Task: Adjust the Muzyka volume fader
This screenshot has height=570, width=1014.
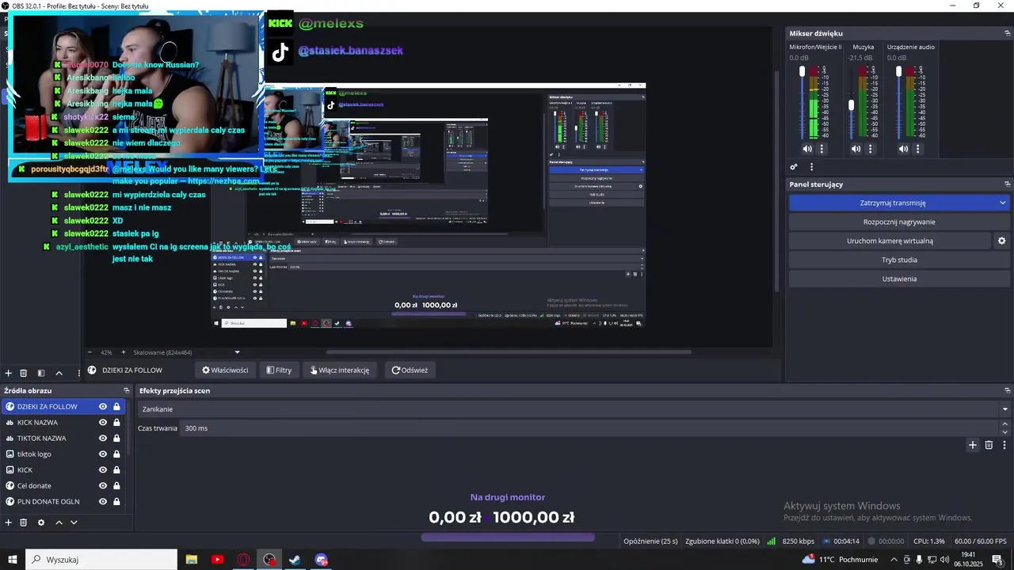Action: coord(852,104)
